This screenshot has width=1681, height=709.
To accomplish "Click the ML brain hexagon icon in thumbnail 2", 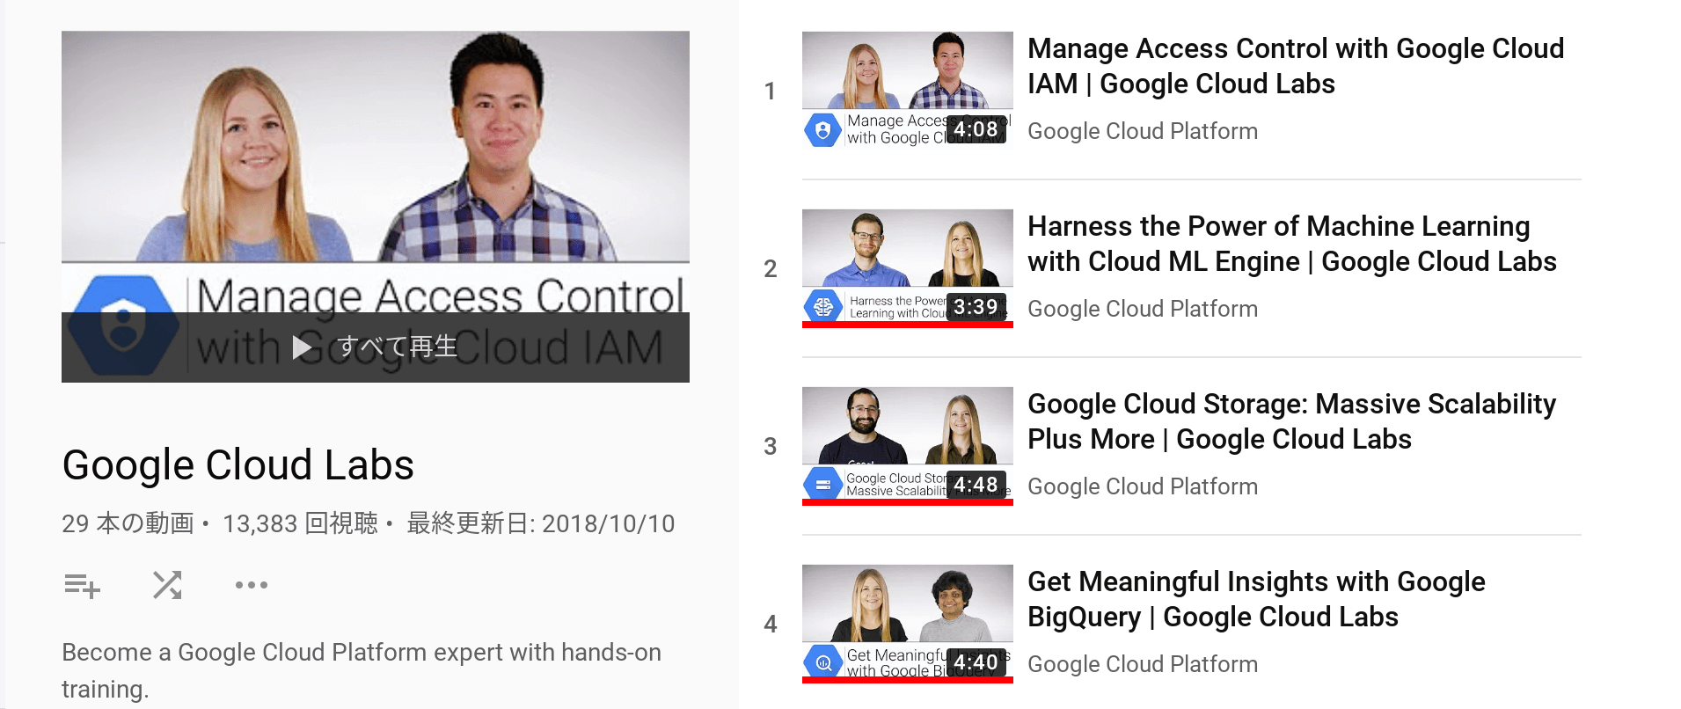I will click(x=822, y=306).
